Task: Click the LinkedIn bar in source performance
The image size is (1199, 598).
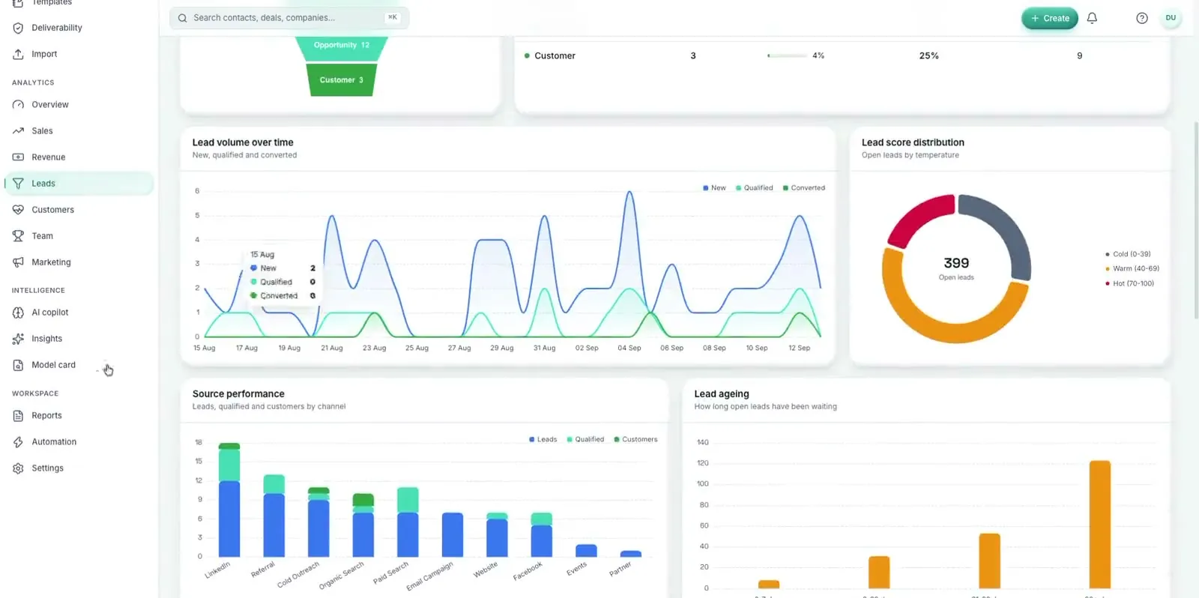Action: tap(229, 500)
